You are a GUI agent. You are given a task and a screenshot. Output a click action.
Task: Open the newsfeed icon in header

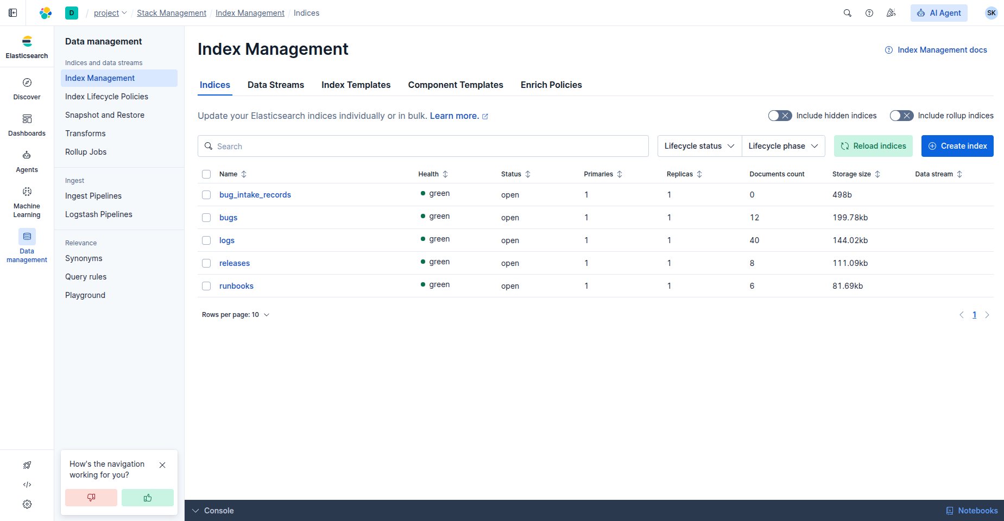[891, 13]
